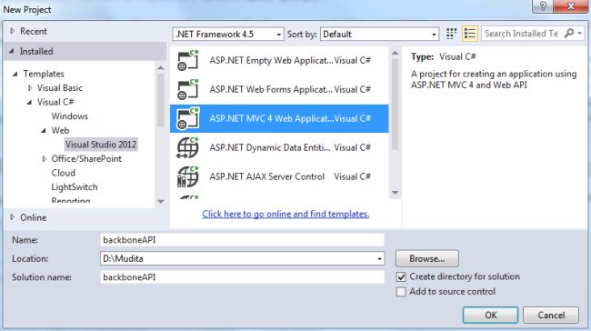Select ASP.NET AJAX Server Control template
Screen dimensions: 591x331
click(279, 176)
